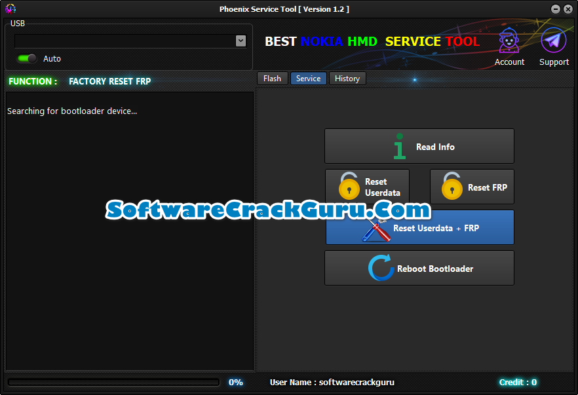The width and height of the screenshot is (578, 395).
Task: Click the tools icon on Reset Userdata + FRP
Action: pos(376,231)
